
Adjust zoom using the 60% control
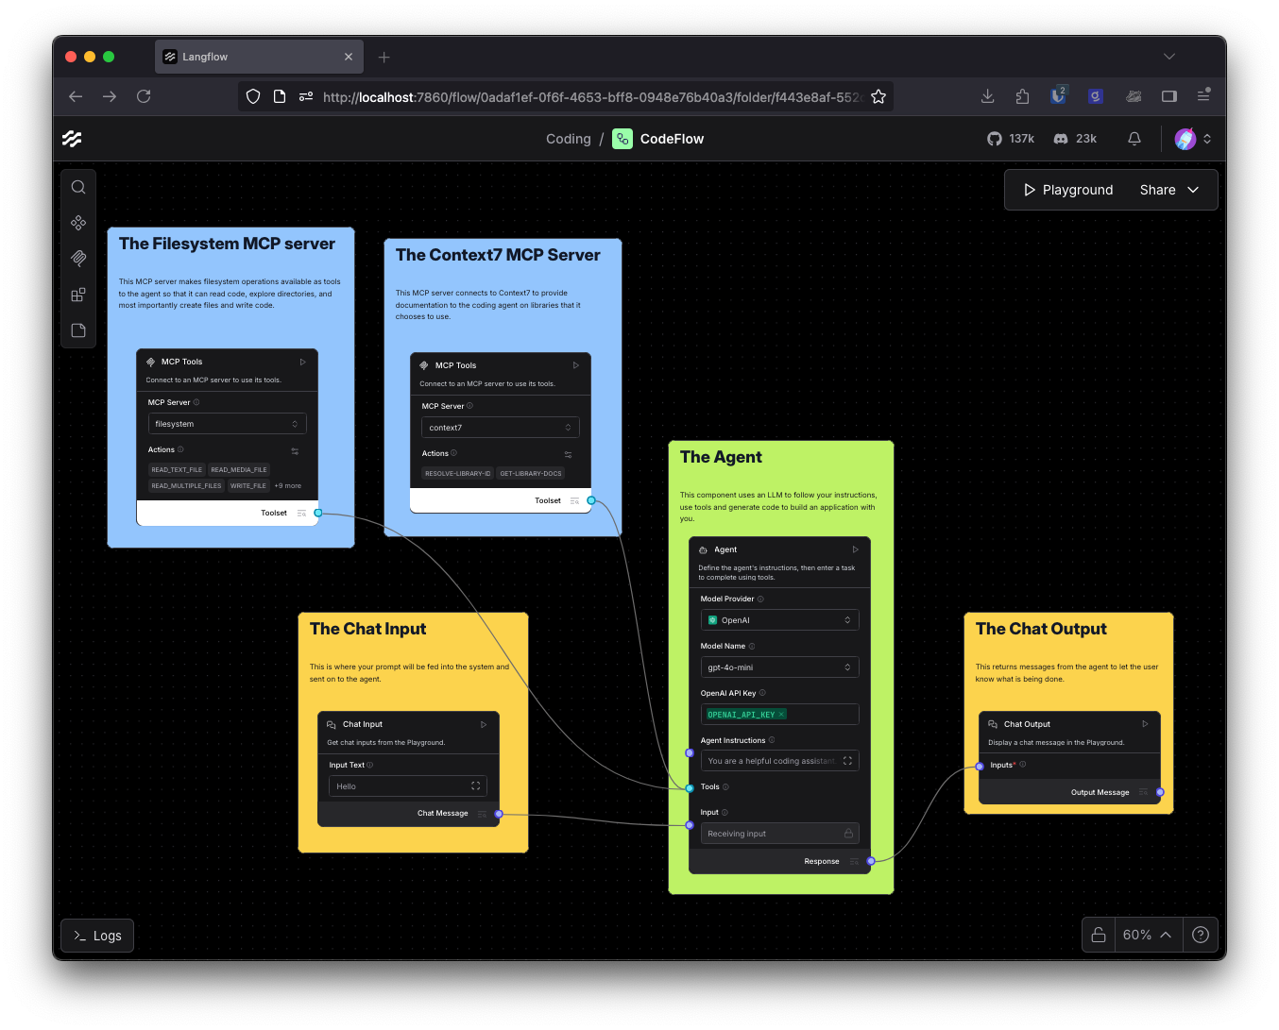point(1136,935)
